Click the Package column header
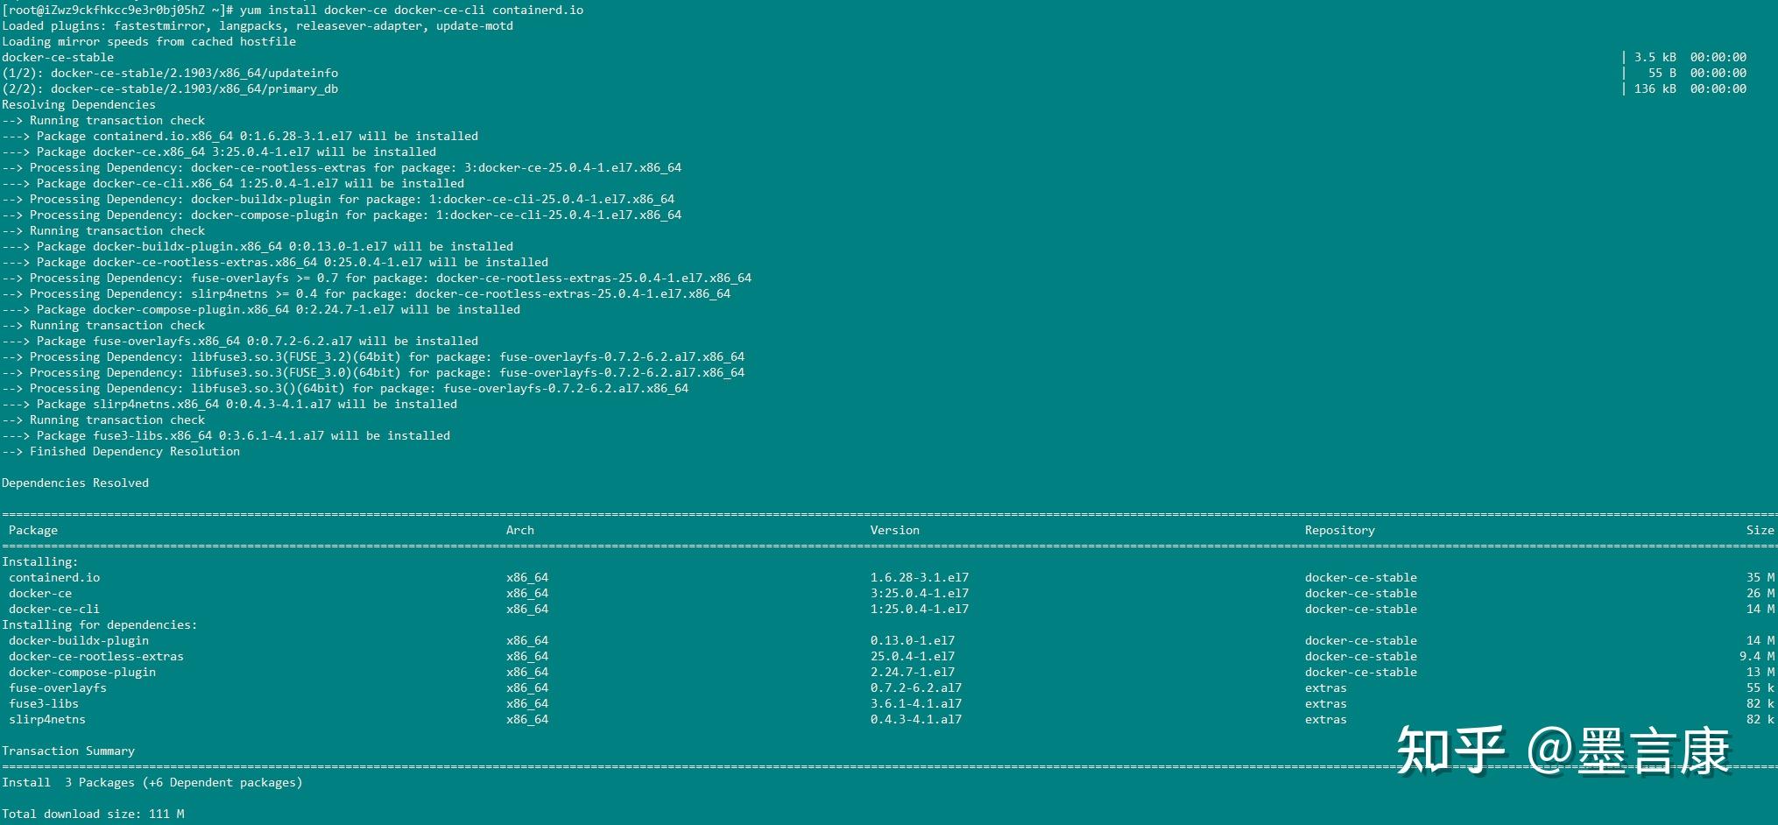 point(33,530)
